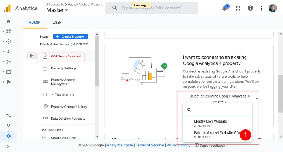Open Data Deletion Requests

click(x=68, y=119)
